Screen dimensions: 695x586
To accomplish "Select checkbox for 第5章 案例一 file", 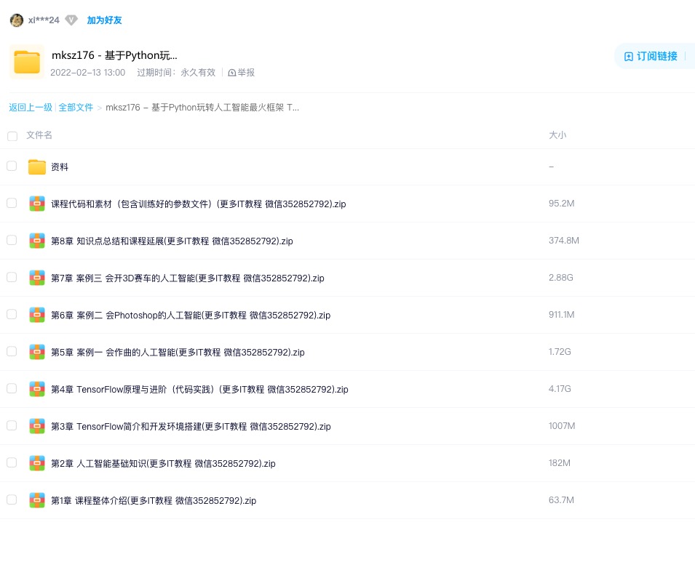I will tap(12, 351).
